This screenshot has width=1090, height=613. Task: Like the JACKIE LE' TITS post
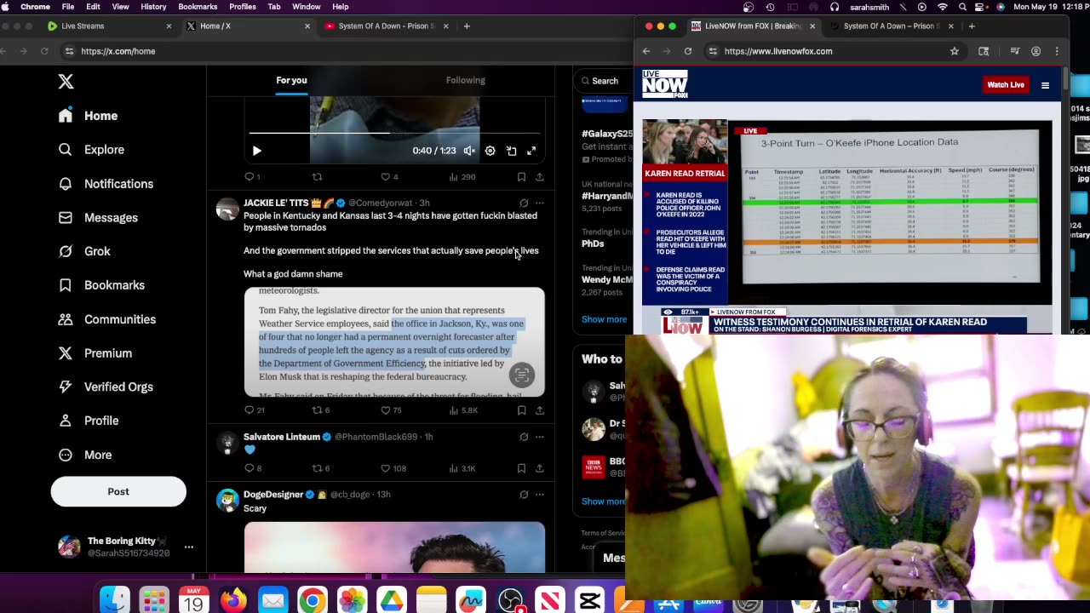click(x=391, y=410)
